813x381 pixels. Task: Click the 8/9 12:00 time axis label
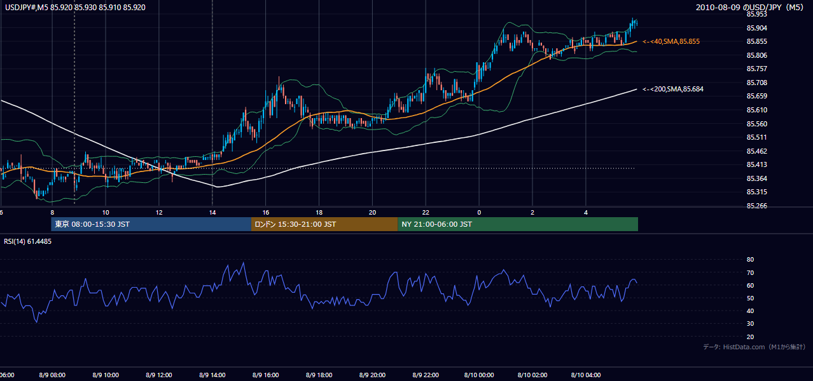160,375
